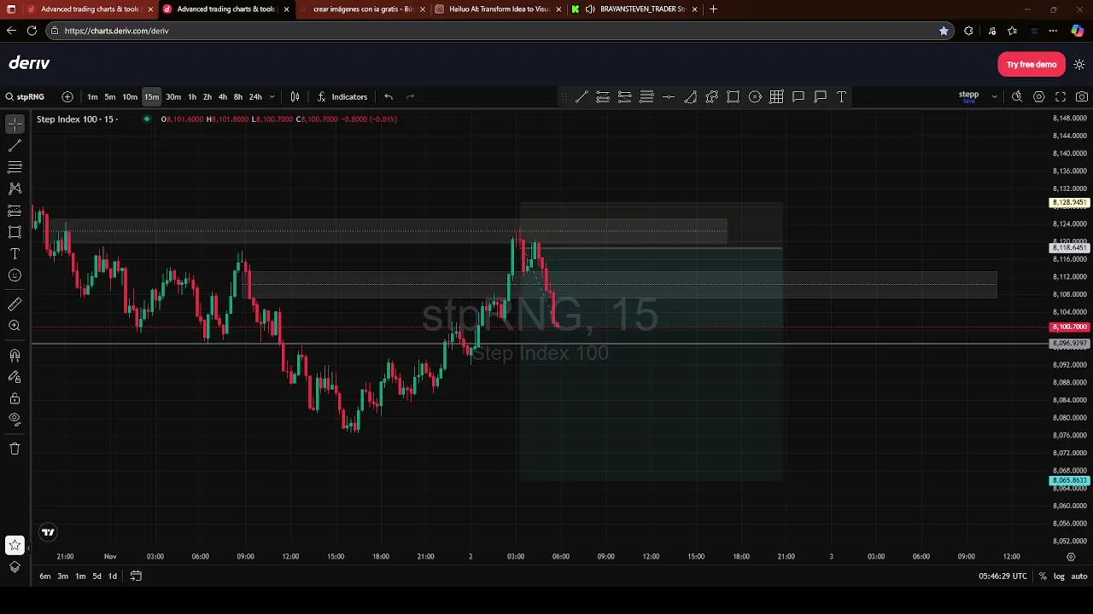Select the trend line tool in left sidebar
The image size is (1093, 614).
pos(15,146)
